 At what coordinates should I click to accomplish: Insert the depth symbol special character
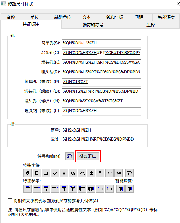coord(64,173)
